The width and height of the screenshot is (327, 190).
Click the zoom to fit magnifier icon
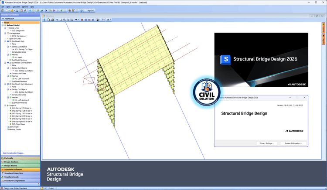(x=72, y=20)
